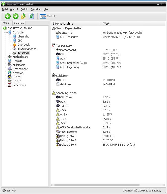Expand the Datenträger tree node
This screenshot has height=194, width=167.
(x=5, y=69)
